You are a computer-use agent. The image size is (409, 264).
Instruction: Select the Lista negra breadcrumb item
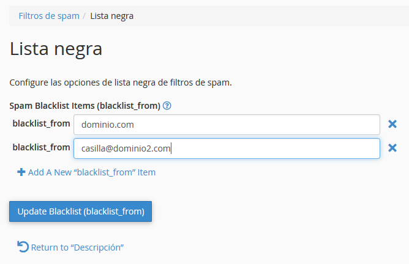(112, 16)
